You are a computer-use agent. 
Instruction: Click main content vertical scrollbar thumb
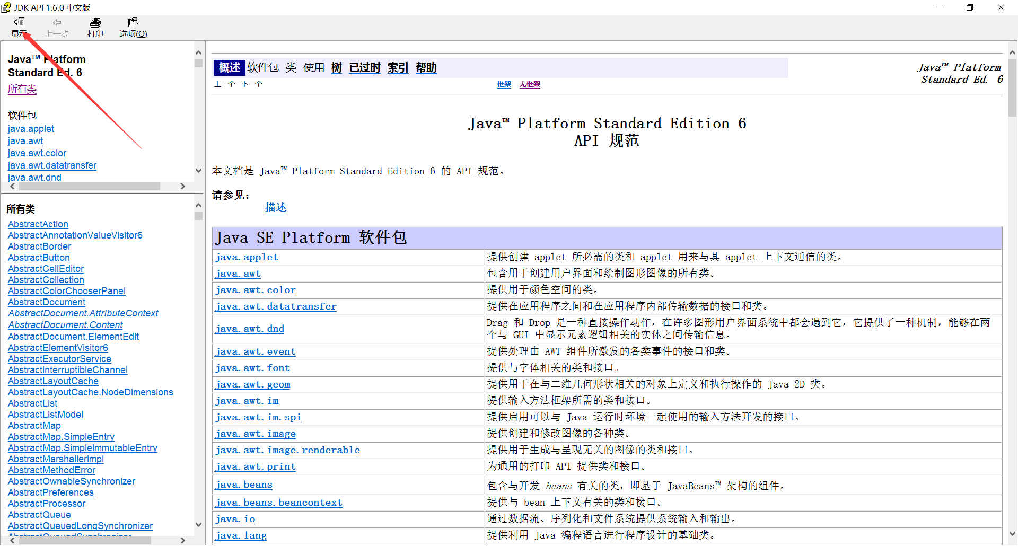[x=1012, y=87]
